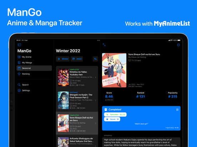Open Arifureta Shokugyou de Sekai Saikyou entry

tap(77, 141)
